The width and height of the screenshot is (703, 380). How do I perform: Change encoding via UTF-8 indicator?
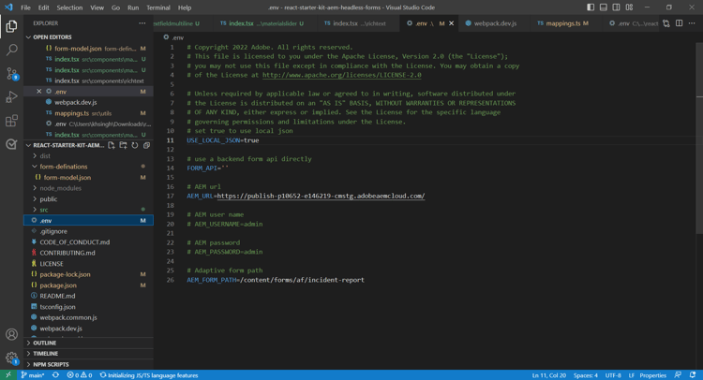point(613,375)
